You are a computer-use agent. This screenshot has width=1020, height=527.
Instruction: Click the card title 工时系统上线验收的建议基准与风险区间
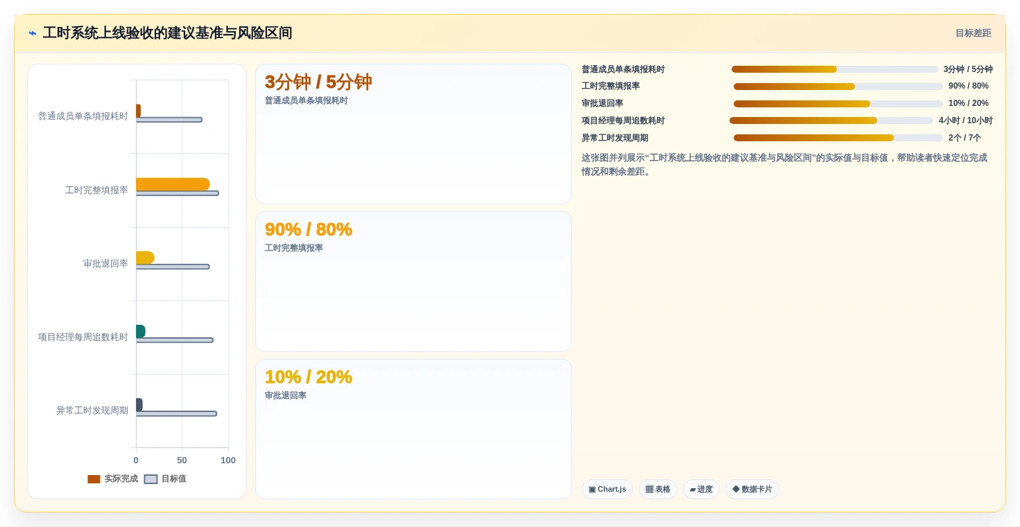pos(168,33)
